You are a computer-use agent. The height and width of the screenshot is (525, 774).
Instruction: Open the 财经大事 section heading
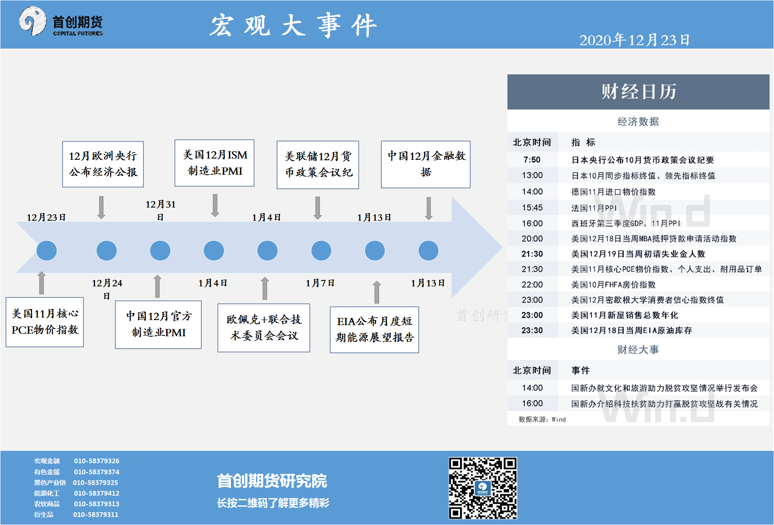(638, 350)
